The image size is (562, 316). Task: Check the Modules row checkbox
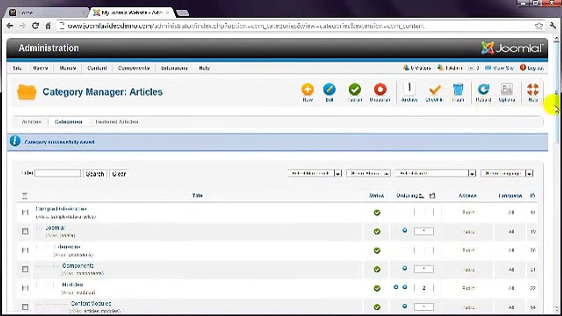click(25, 288)
